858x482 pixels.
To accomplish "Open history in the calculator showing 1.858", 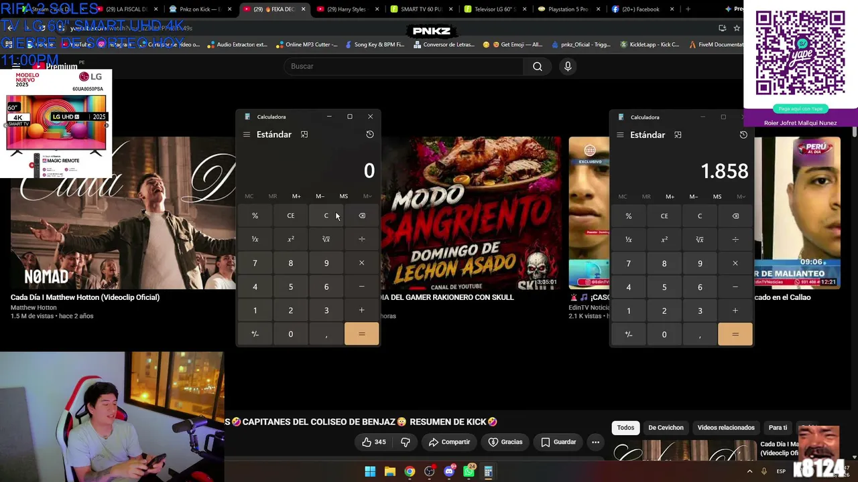I will [743, 135].
